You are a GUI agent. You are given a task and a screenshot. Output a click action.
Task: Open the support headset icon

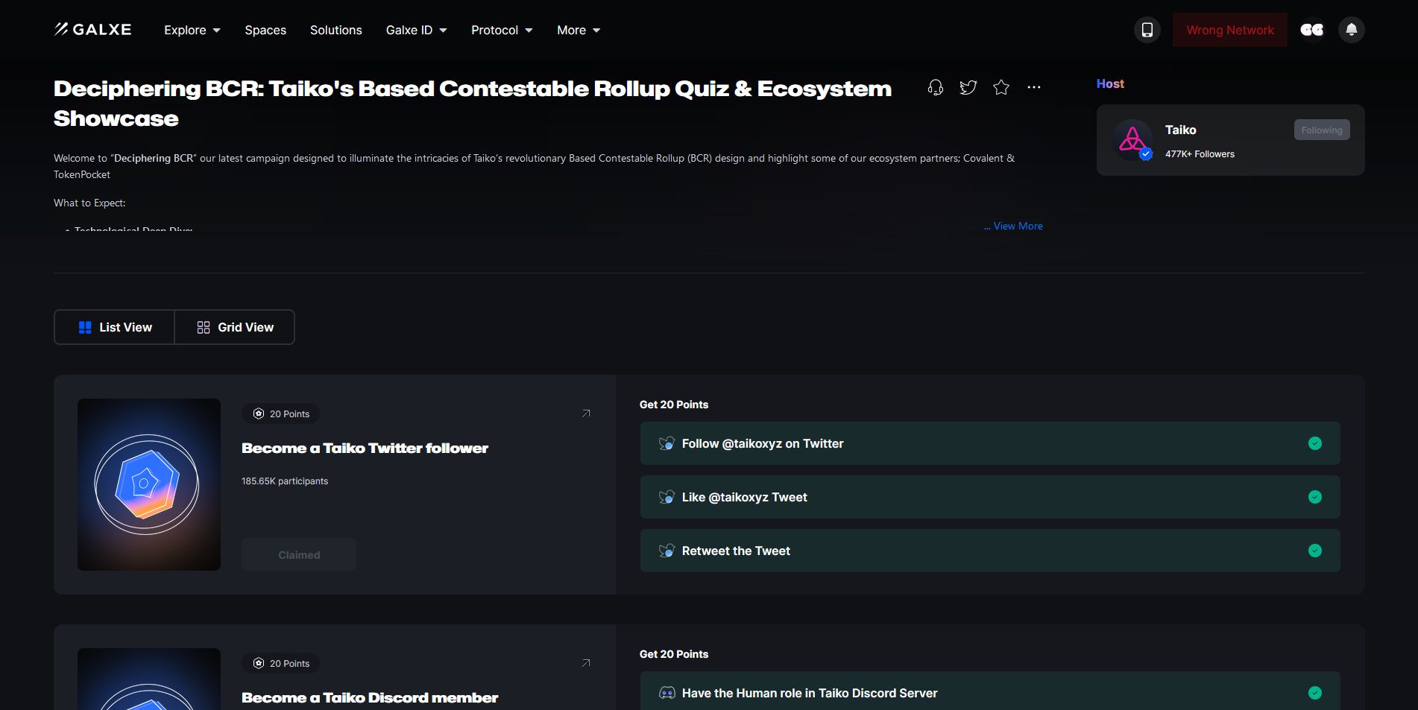[936, 88]
